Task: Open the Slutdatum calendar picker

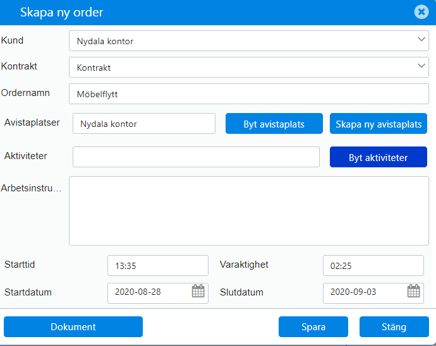Action: pyautogui.click(x=413, y=291)
